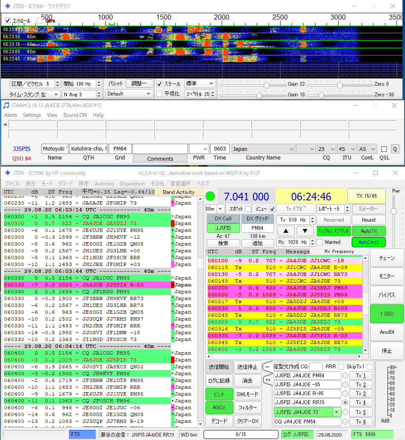The image size is (405, 440).
Task: Open the View menu in JTAlert
Action: pyautogui.click(x=52, y=115)
